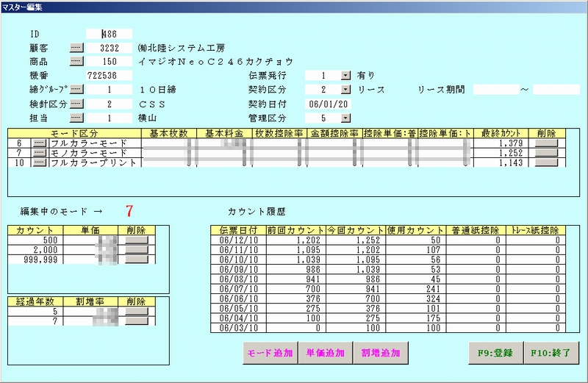588x383 pixels.
Task: Open the 締グループ lookup button
Action: tap(77, 90)
